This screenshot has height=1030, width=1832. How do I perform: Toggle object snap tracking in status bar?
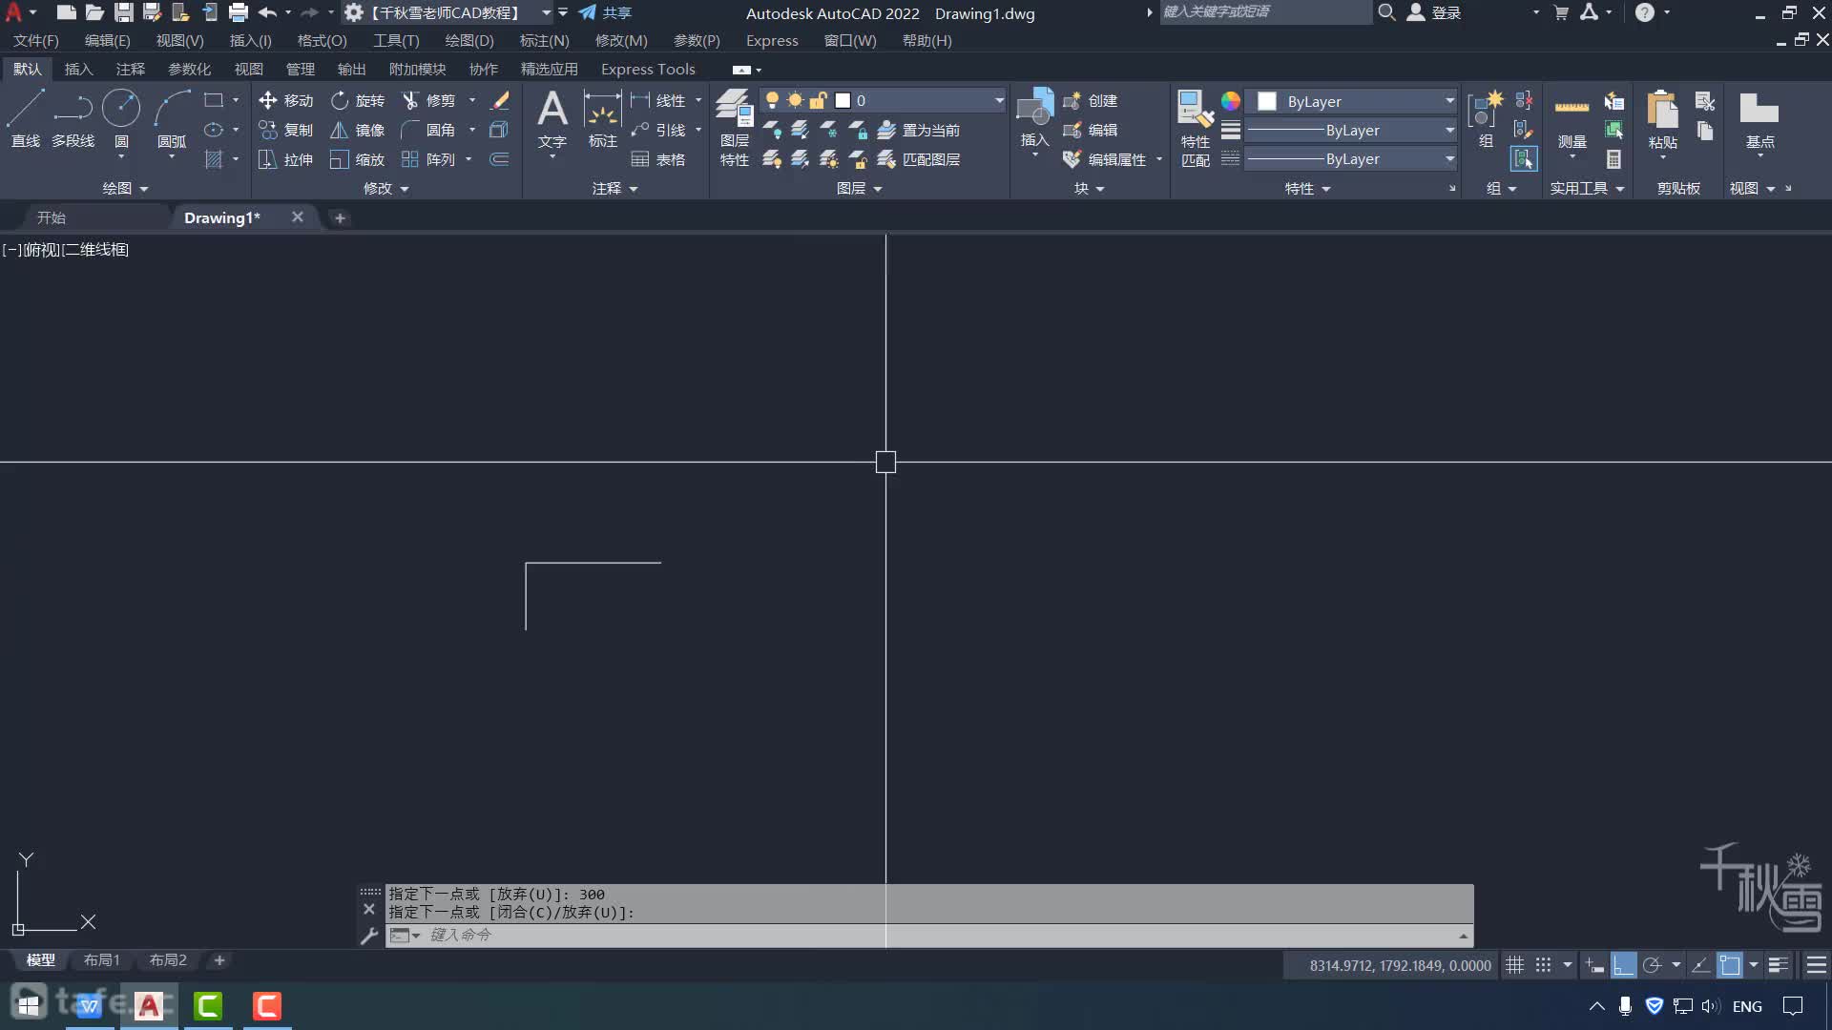click(1700, 965)
